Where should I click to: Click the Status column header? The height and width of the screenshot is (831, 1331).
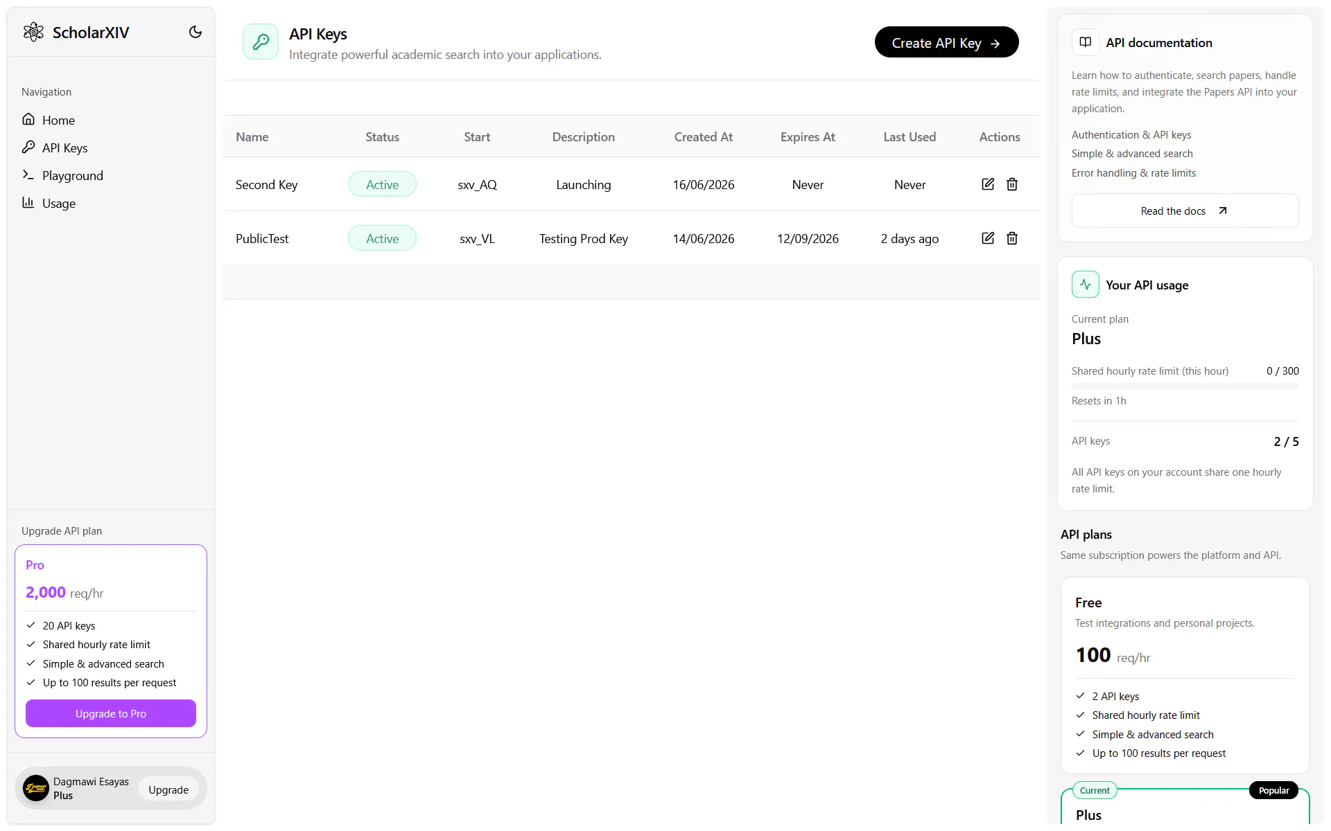[382, 136]
